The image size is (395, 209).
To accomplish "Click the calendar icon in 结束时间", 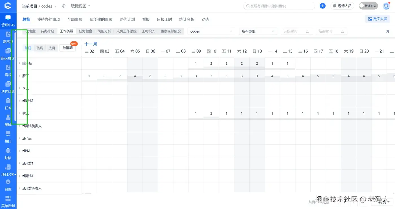I will (342, 31).
